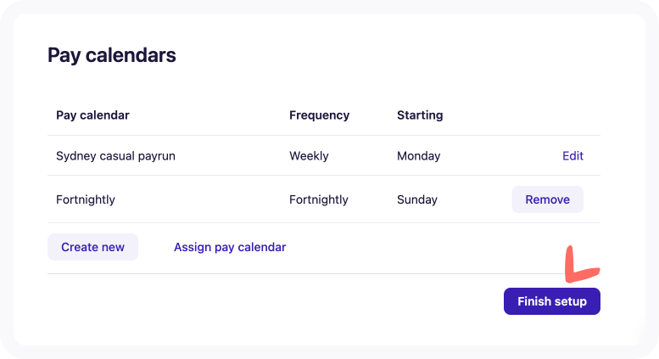This screenshot has width=659, height=359.
Task: Click the red checkmark annotation icon
Action: coord(581,266)
